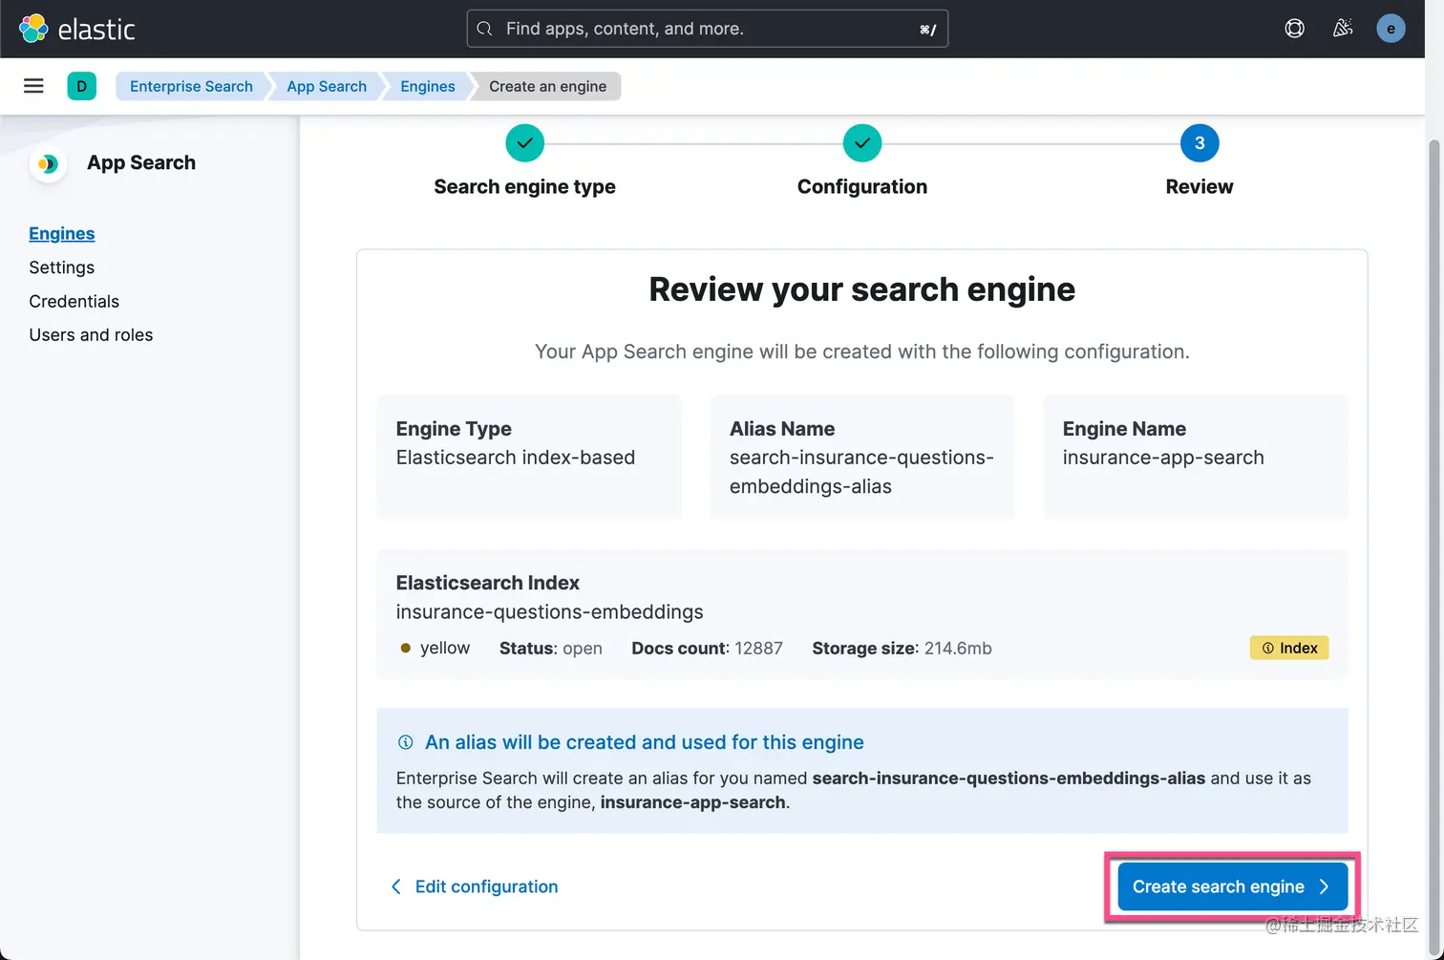The image size is (1444, 960).
Task: Click the search-insurance-questions-embeddings-alias card value
Action: tap(862, 472)
